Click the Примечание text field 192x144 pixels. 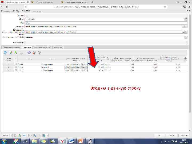106,42
